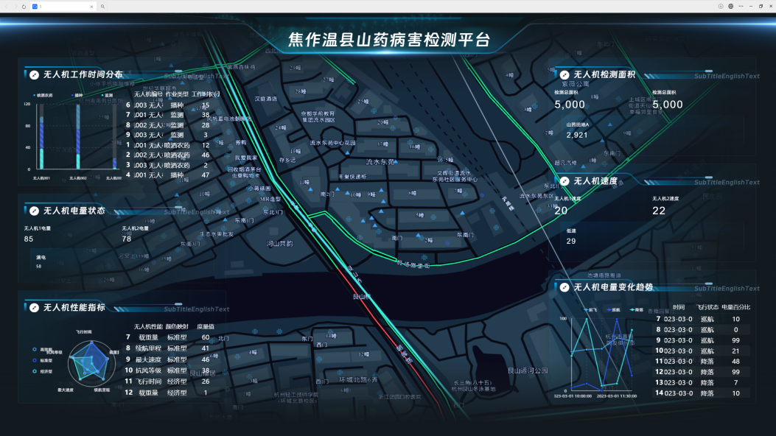Image resolution: width=776 pixels, height=436 pixels.
Task: Click the 流水东苑 label on the map
Action: coord(380,161)
